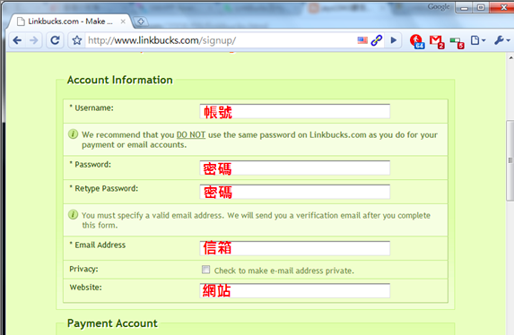This screenshot has height=335, width=514.
Task: Click the info icon beside password recommendation
Action: (x=73, y=134)
